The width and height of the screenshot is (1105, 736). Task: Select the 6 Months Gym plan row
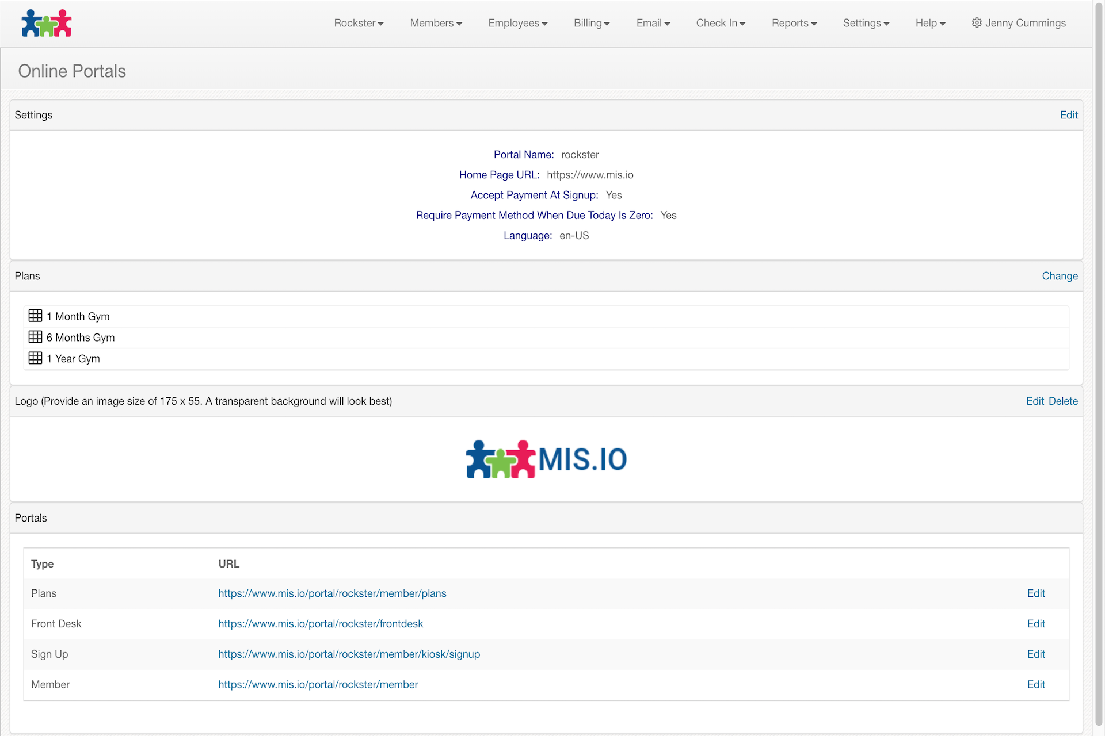pyautogui.click(x=546, y=338)
